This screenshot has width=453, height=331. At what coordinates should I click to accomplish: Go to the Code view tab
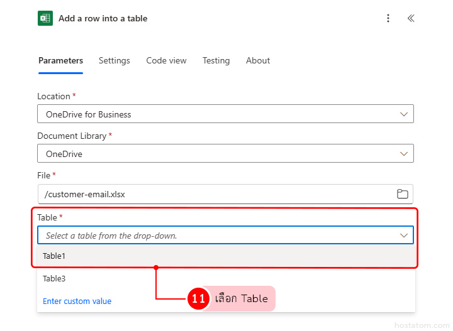point(166,61)
